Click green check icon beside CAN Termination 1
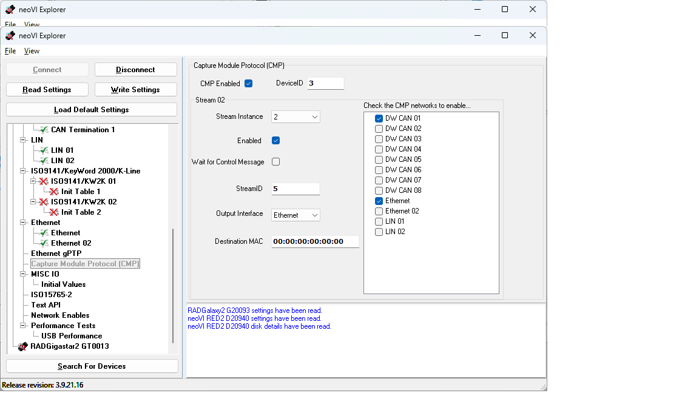Viewport: 699px width, 393px height. [44, 130]
